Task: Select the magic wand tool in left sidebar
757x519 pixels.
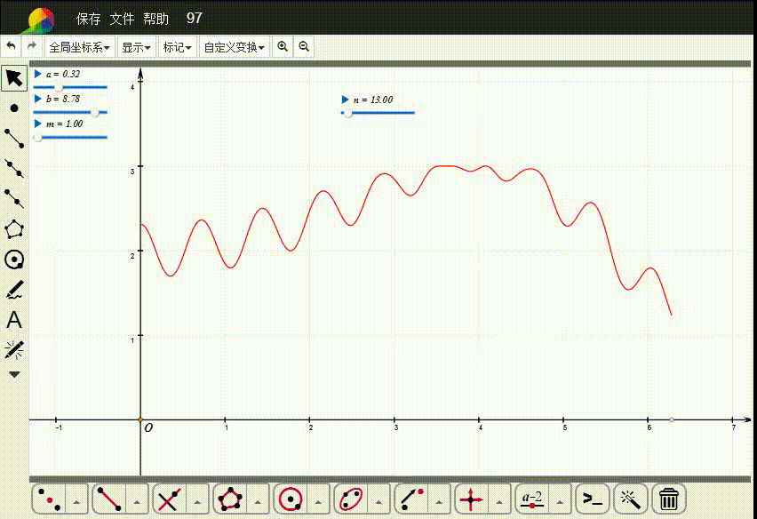Action: tap(14, 350)
